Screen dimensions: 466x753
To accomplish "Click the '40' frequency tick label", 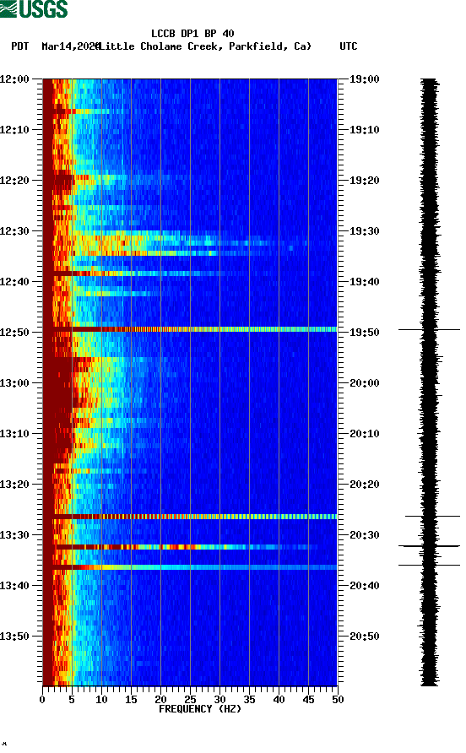I will 279,700.
